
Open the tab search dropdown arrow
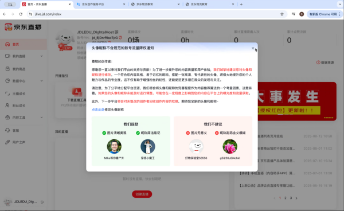(x=340, y=4)
